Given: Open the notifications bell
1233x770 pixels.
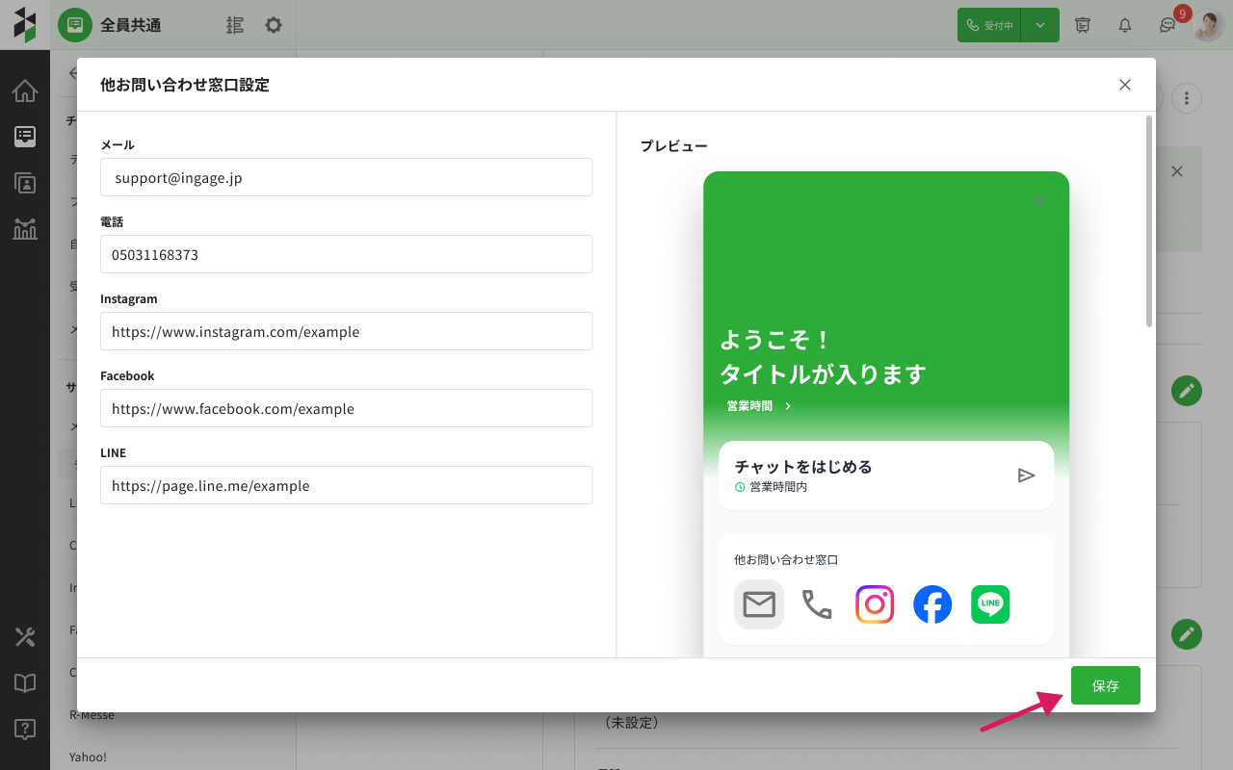Looking at the screenshot, I should pyautogui.click(x=1124, y=25).
